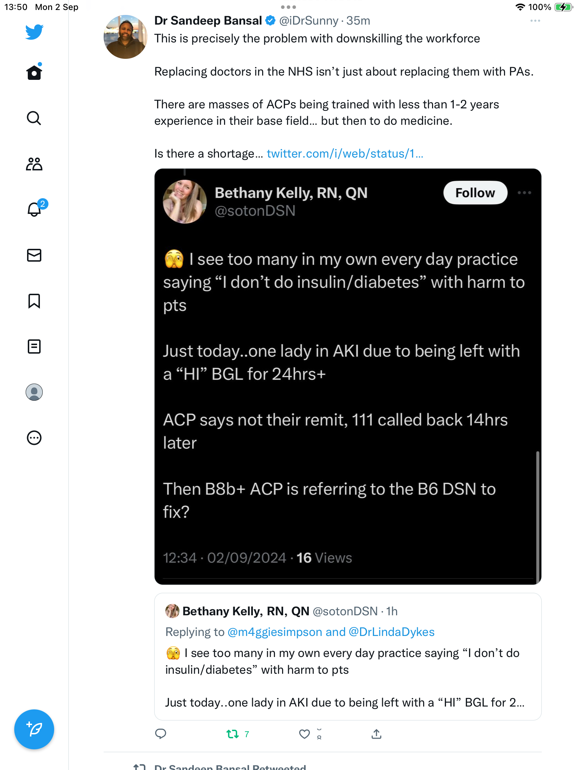Open the Twitter bird logo
Screen dimensions: 577x770
coord(34,32)
